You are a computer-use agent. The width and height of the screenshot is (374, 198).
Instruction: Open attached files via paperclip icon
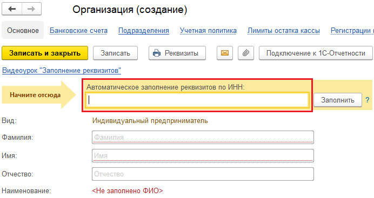pyautogui.click(x=246, y=53)
